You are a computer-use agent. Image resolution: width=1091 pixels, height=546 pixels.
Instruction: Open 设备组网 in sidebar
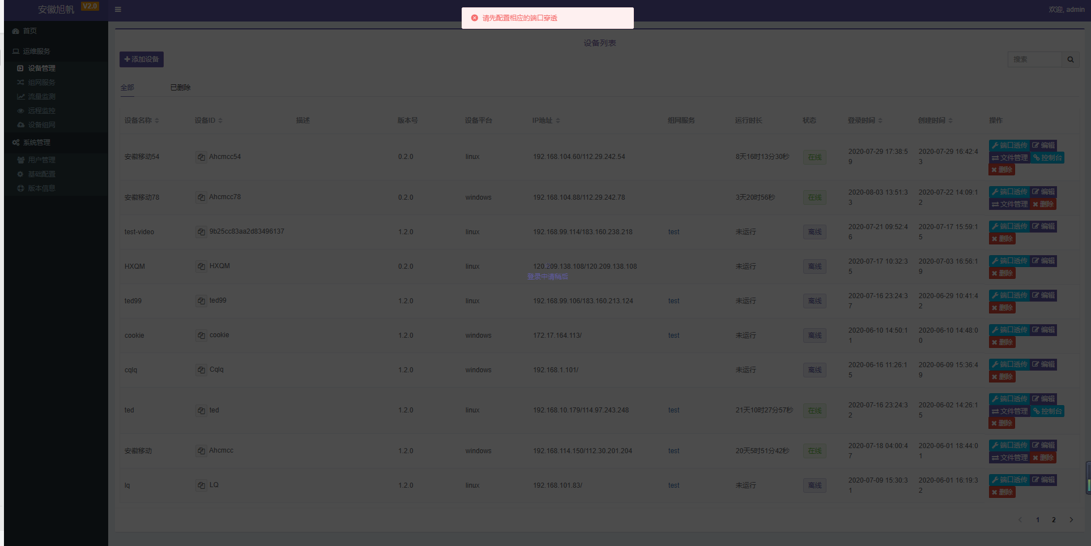56,125
